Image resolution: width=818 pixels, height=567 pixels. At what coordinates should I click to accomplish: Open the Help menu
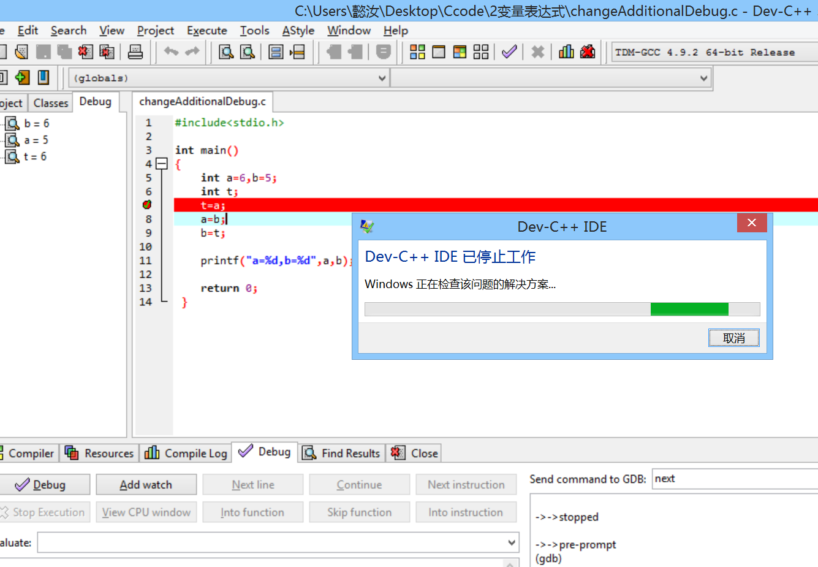[x=396, y=30]
